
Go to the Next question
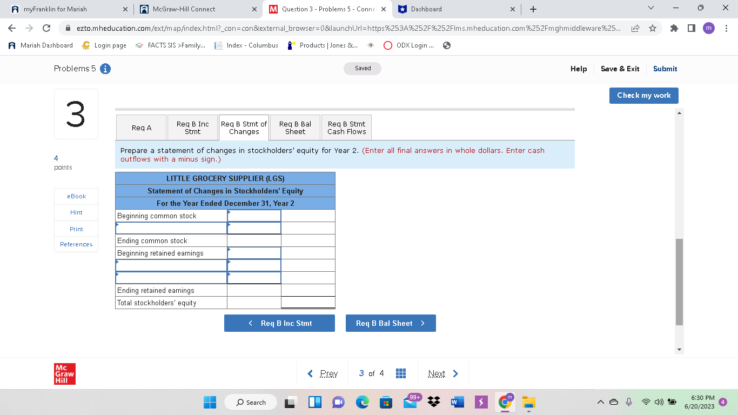[443, 373]
